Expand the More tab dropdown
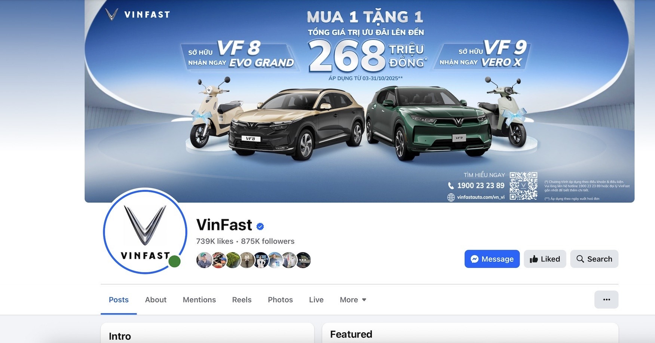 pos(353,300)
